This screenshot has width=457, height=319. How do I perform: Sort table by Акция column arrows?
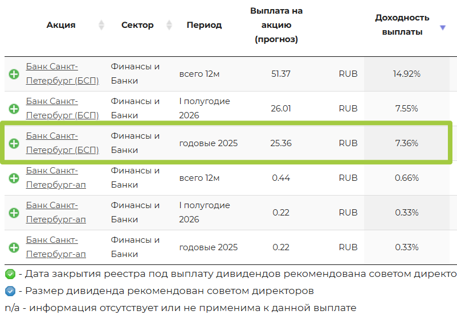[x=101, y=25]
